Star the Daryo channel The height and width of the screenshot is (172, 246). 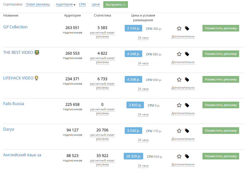tap(179, 131)
